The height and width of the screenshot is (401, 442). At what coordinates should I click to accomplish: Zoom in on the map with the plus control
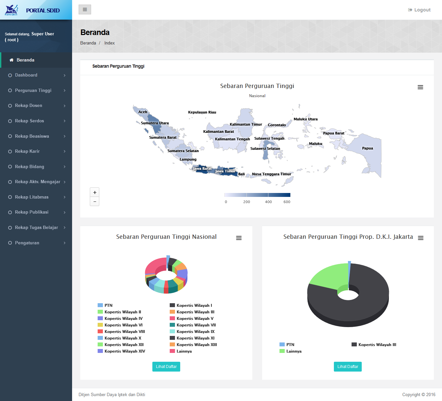(94, 192)
